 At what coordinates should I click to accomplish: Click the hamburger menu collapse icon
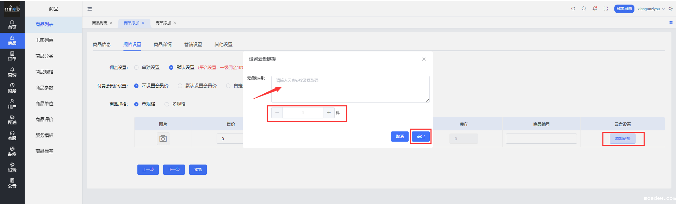(89, 9)
